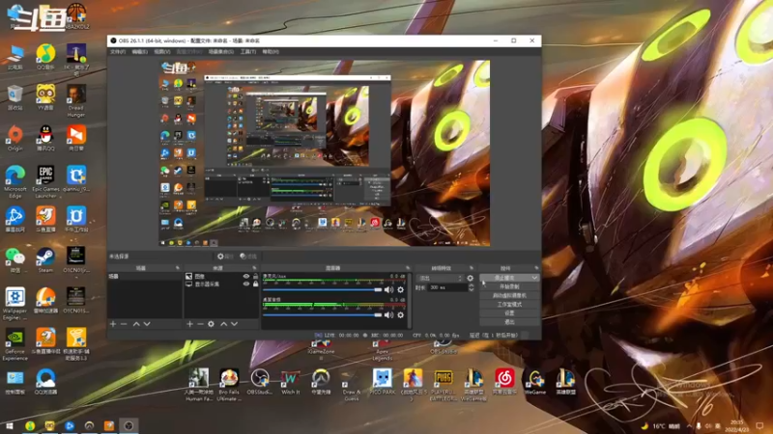Expand the 停止推流 button dropdown arrow

click(534, 278)
